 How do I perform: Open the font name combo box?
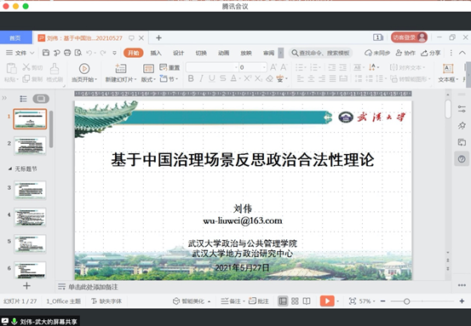click(x=212, y=67)
